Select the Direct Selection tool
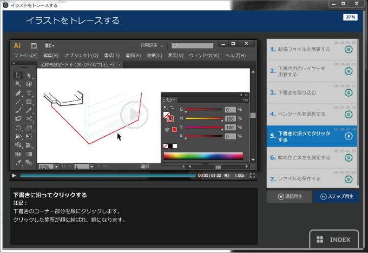The height and width of the screenshot is (253, 368). (x=29, y=75)
